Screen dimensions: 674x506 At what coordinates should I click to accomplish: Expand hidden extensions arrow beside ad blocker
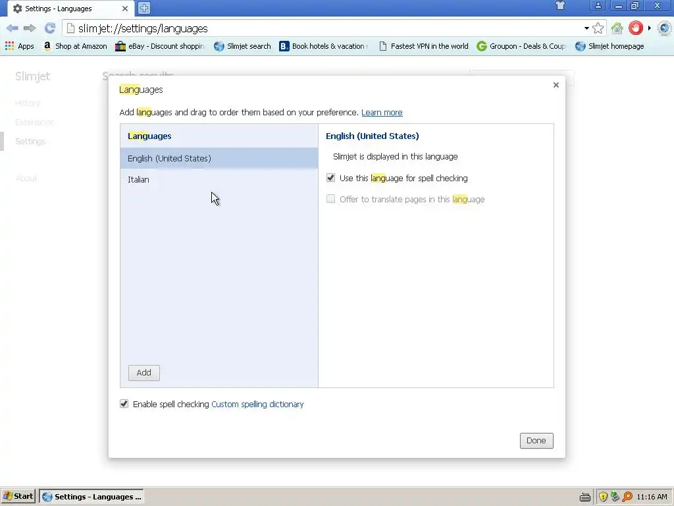click(x=650, y=28)
